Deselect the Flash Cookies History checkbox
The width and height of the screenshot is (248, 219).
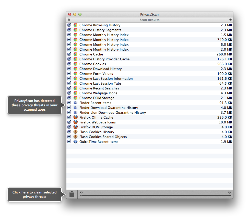click(69, 132)
